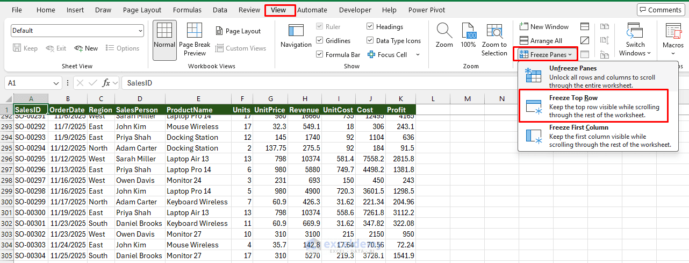Open the Power Pivot tab

pyautogui.click(x=426, y=10)
